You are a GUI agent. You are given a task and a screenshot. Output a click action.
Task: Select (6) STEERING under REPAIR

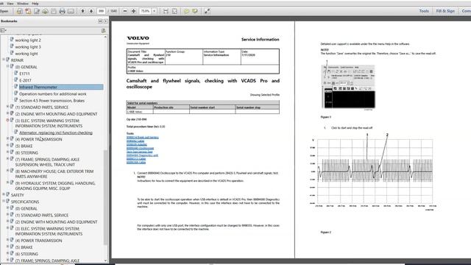coord(26,152)
